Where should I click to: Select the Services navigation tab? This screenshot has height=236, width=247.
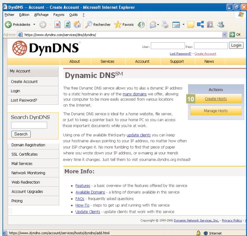tap(108, 61)
